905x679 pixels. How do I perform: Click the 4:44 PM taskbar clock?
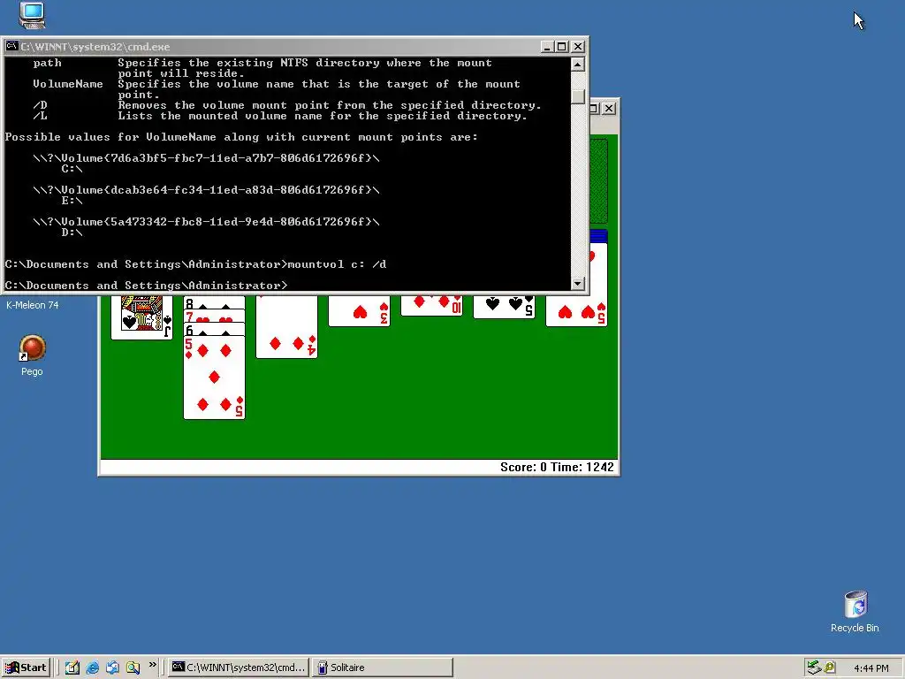coord(871,668)
